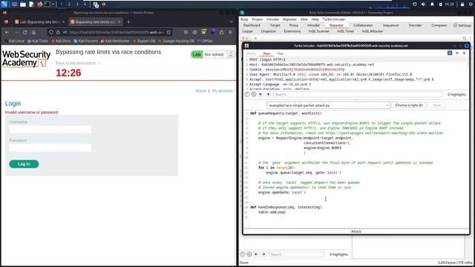Click the 'Choose scripts dir' button
This screenshot has width=475, height=267.
click(x=409, y=105)
